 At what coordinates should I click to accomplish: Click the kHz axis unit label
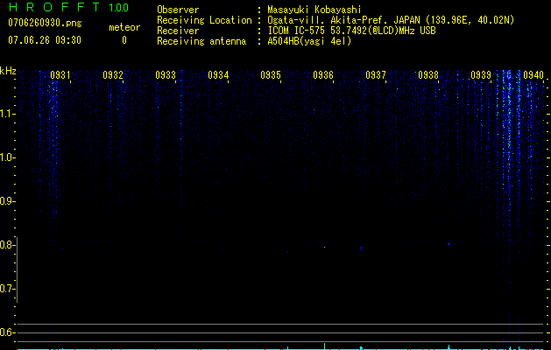pyautogui.click(x=8, y=71)
